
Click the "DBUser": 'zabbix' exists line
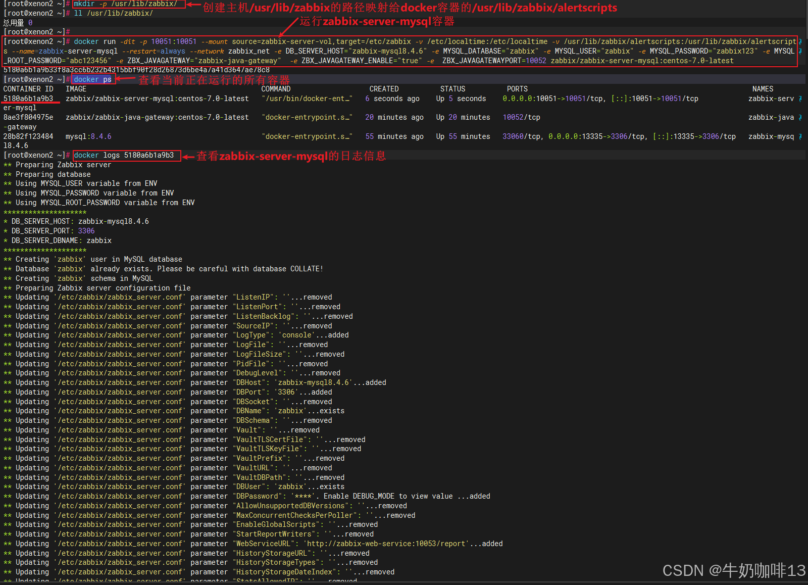point(174,486)
